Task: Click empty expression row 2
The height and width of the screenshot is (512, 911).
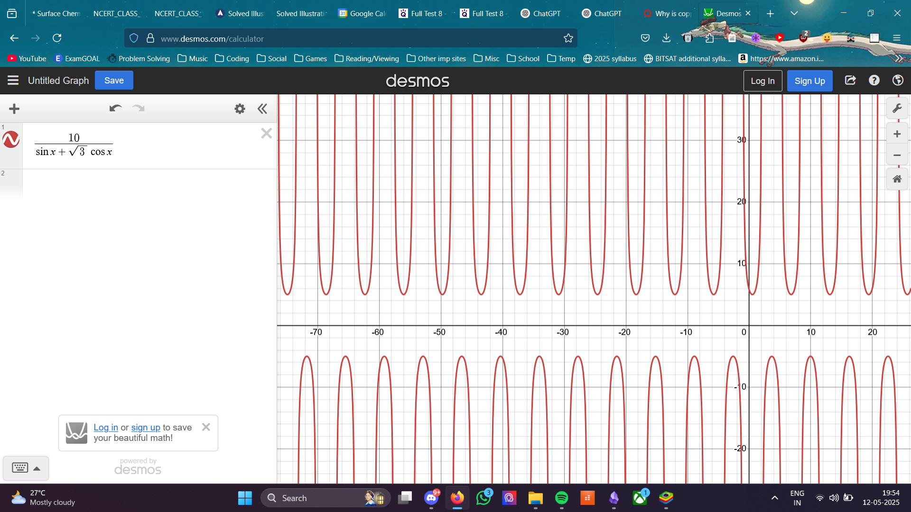Action: click(x=149, y=183)
